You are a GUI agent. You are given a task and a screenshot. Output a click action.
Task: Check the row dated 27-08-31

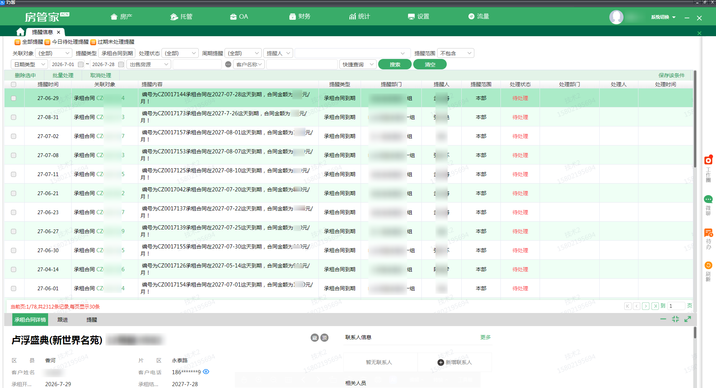[x=14, y=117]
